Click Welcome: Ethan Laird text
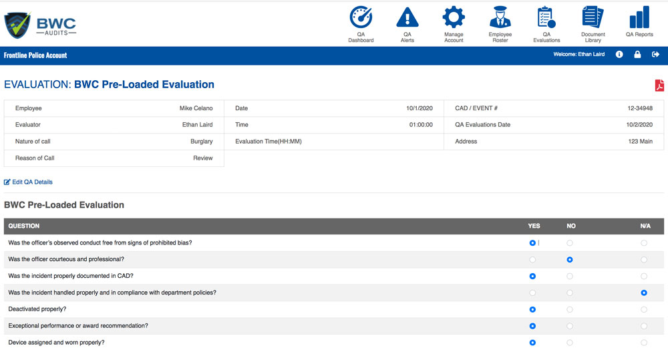The image size is (668, 350). click(579, 55)
